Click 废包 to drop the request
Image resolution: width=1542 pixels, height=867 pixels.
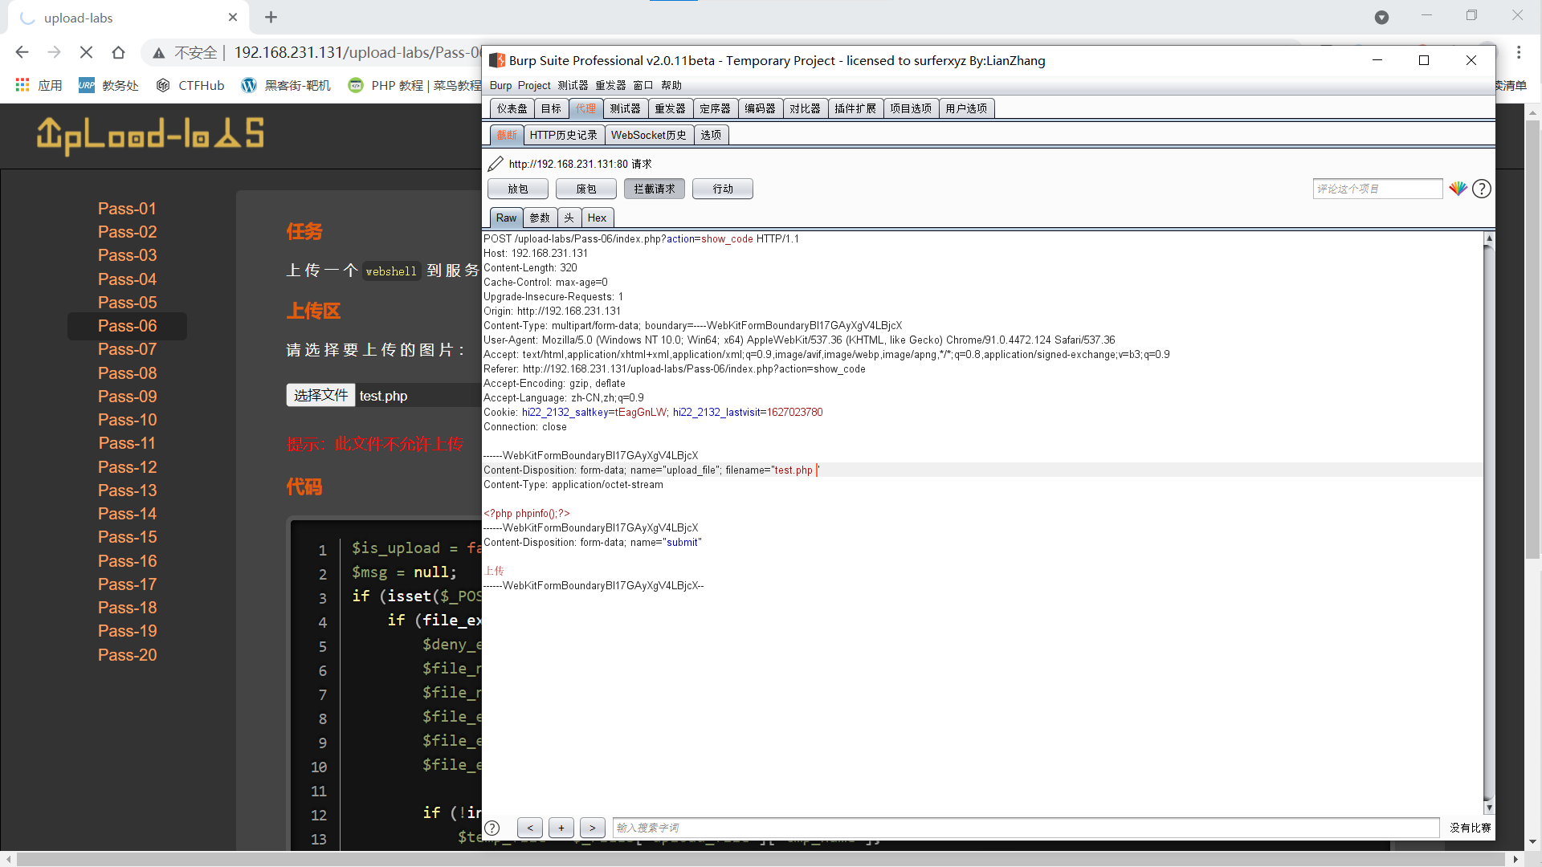tap(586, 189)
